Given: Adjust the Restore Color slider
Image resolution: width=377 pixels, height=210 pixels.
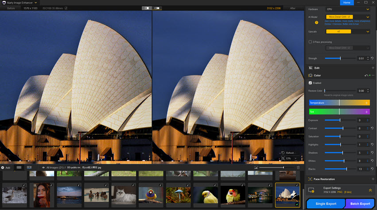Looking at the screenshot, I should click(340, 91).
